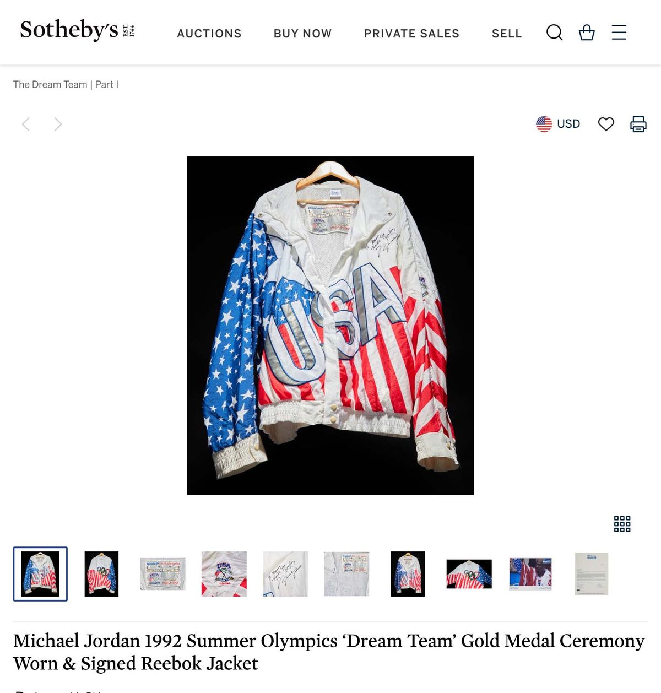Open the Sell menu item
This screenshot has height=693, width=661.
[x=507, y=34]
